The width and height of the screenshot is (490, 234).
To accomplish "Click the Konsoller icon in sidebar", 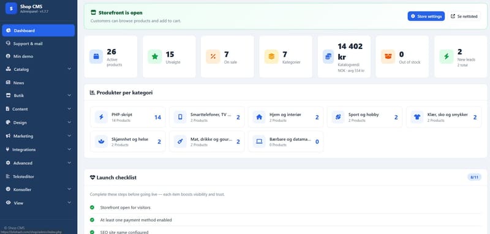I will [x=8, y=189].
